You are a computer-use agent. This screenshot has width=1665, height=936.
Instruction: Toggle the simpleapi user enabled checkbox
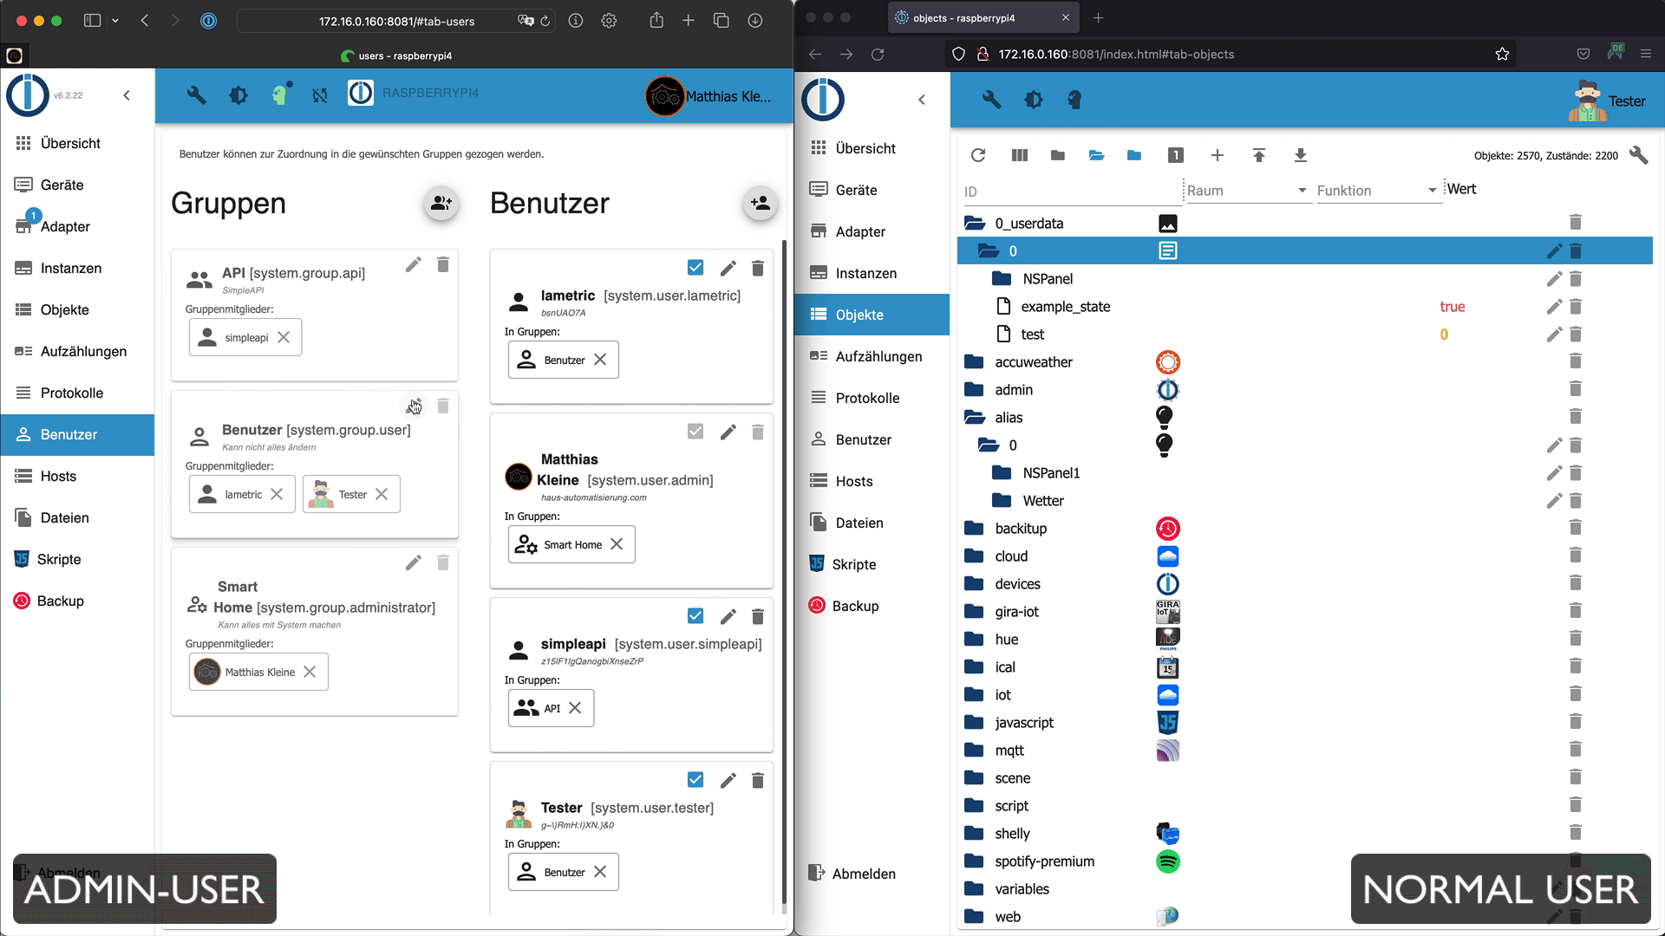[695, 616]
